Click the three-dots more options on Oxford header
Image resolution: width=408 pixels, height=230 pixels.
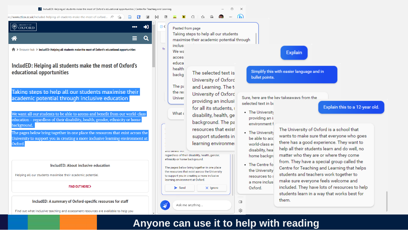pyautogui.click(x=135, y=27)
